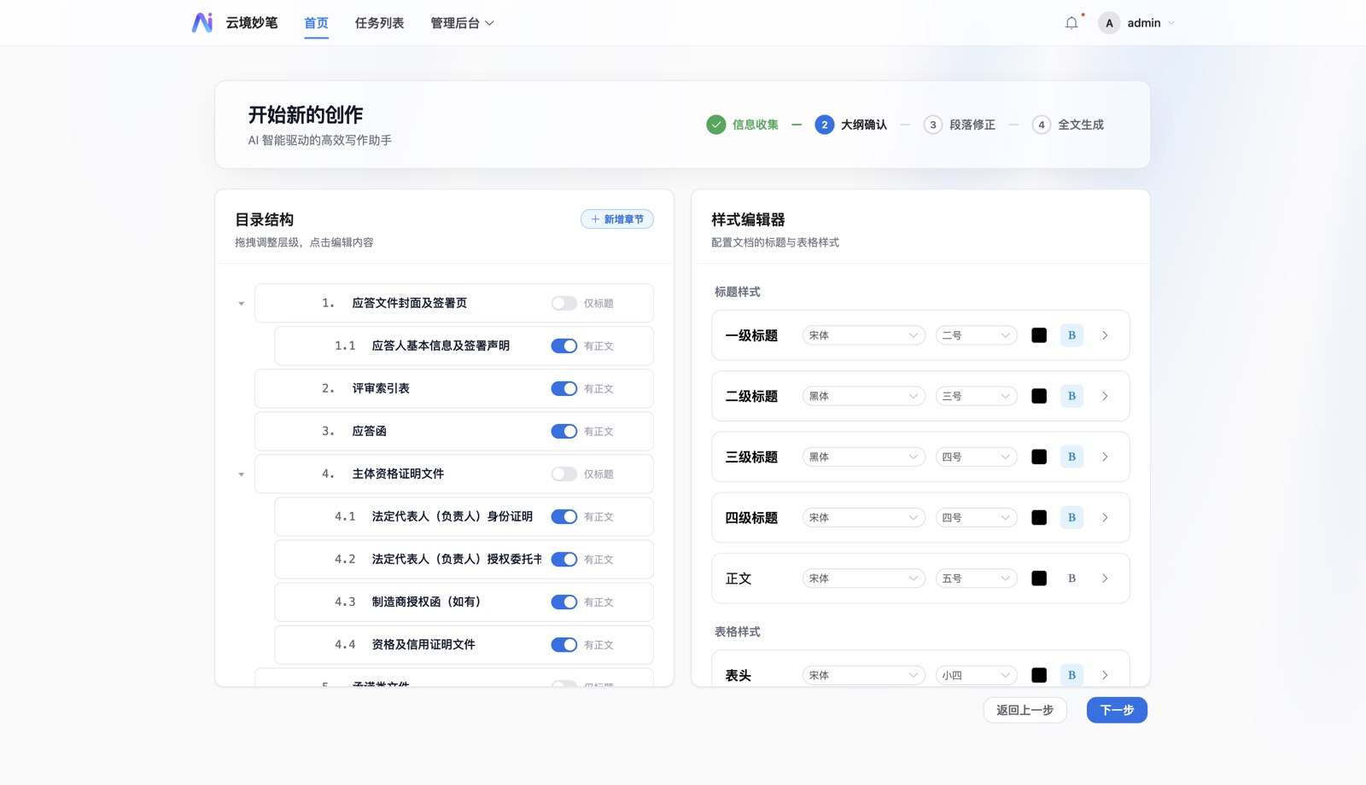
Task: Toggle bold for 一级标题
Action: click(x=1071, y=335)
